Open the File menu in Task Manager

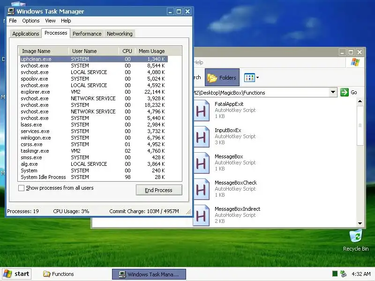click(x=13, y=21)
